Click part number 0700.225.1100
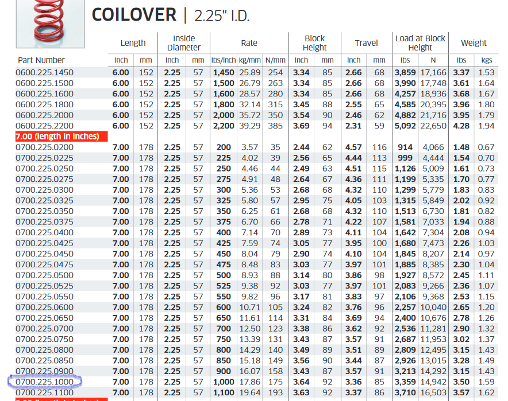Screen dimensions: 508x401 (45, 393)
